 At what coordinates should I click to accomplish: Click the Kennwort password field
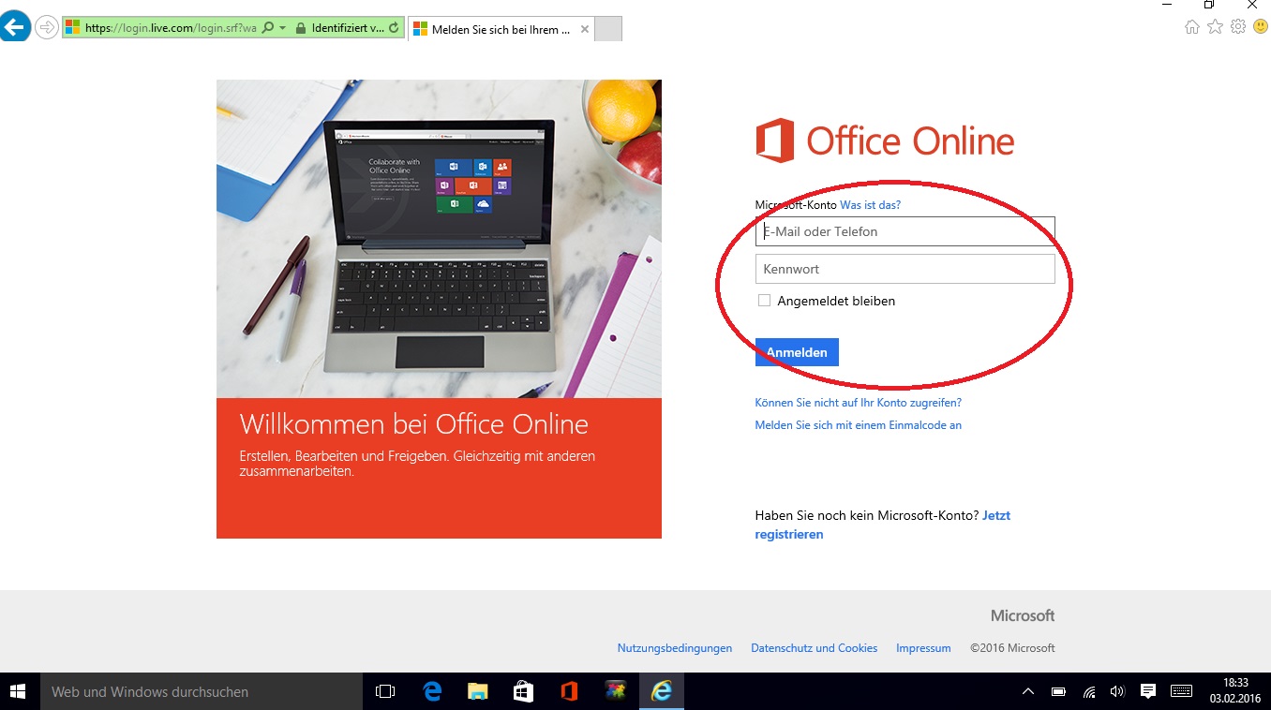tap(905, 269)
